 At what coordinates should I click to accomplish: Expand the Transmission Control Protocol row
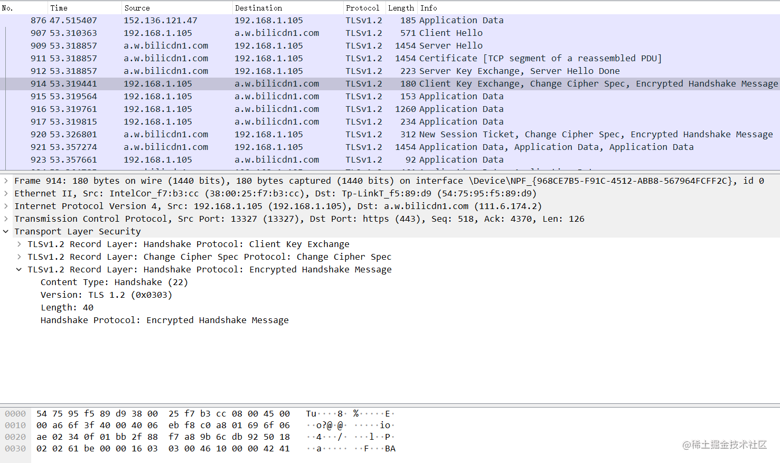click(x=6, y=219)
